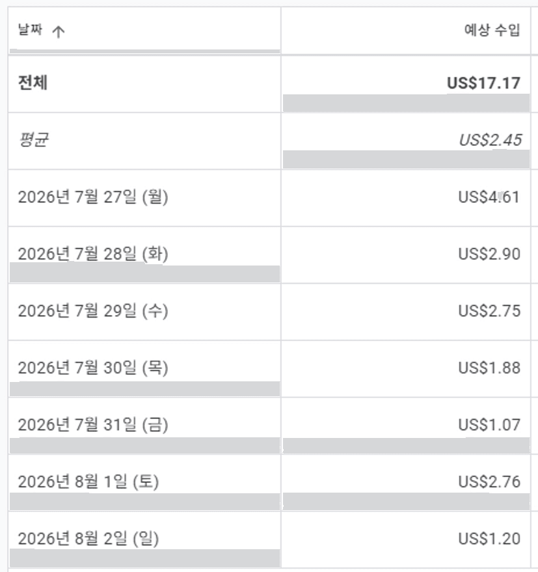Screen dimensions: 538x572
Task: Click the US$4.61 revenue cell
Action: click(x=489, y=197)
